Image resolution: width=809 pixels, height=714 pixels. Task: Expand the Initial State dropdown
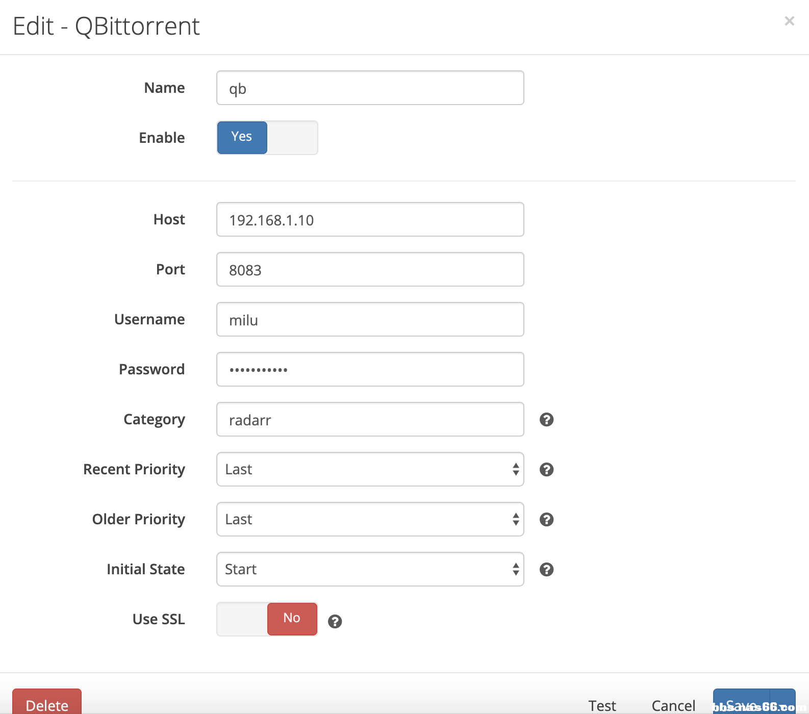pyautogui.click(x=370, y=569)
